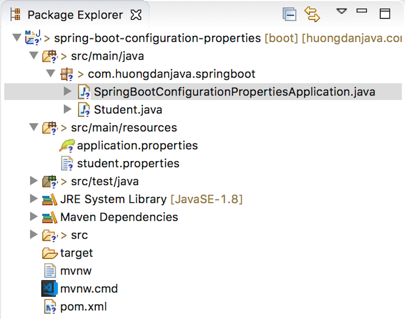This screenshot has height=319, width=405.
Task: Collapse the src/main/resources folder
Action: pos(34,127)
